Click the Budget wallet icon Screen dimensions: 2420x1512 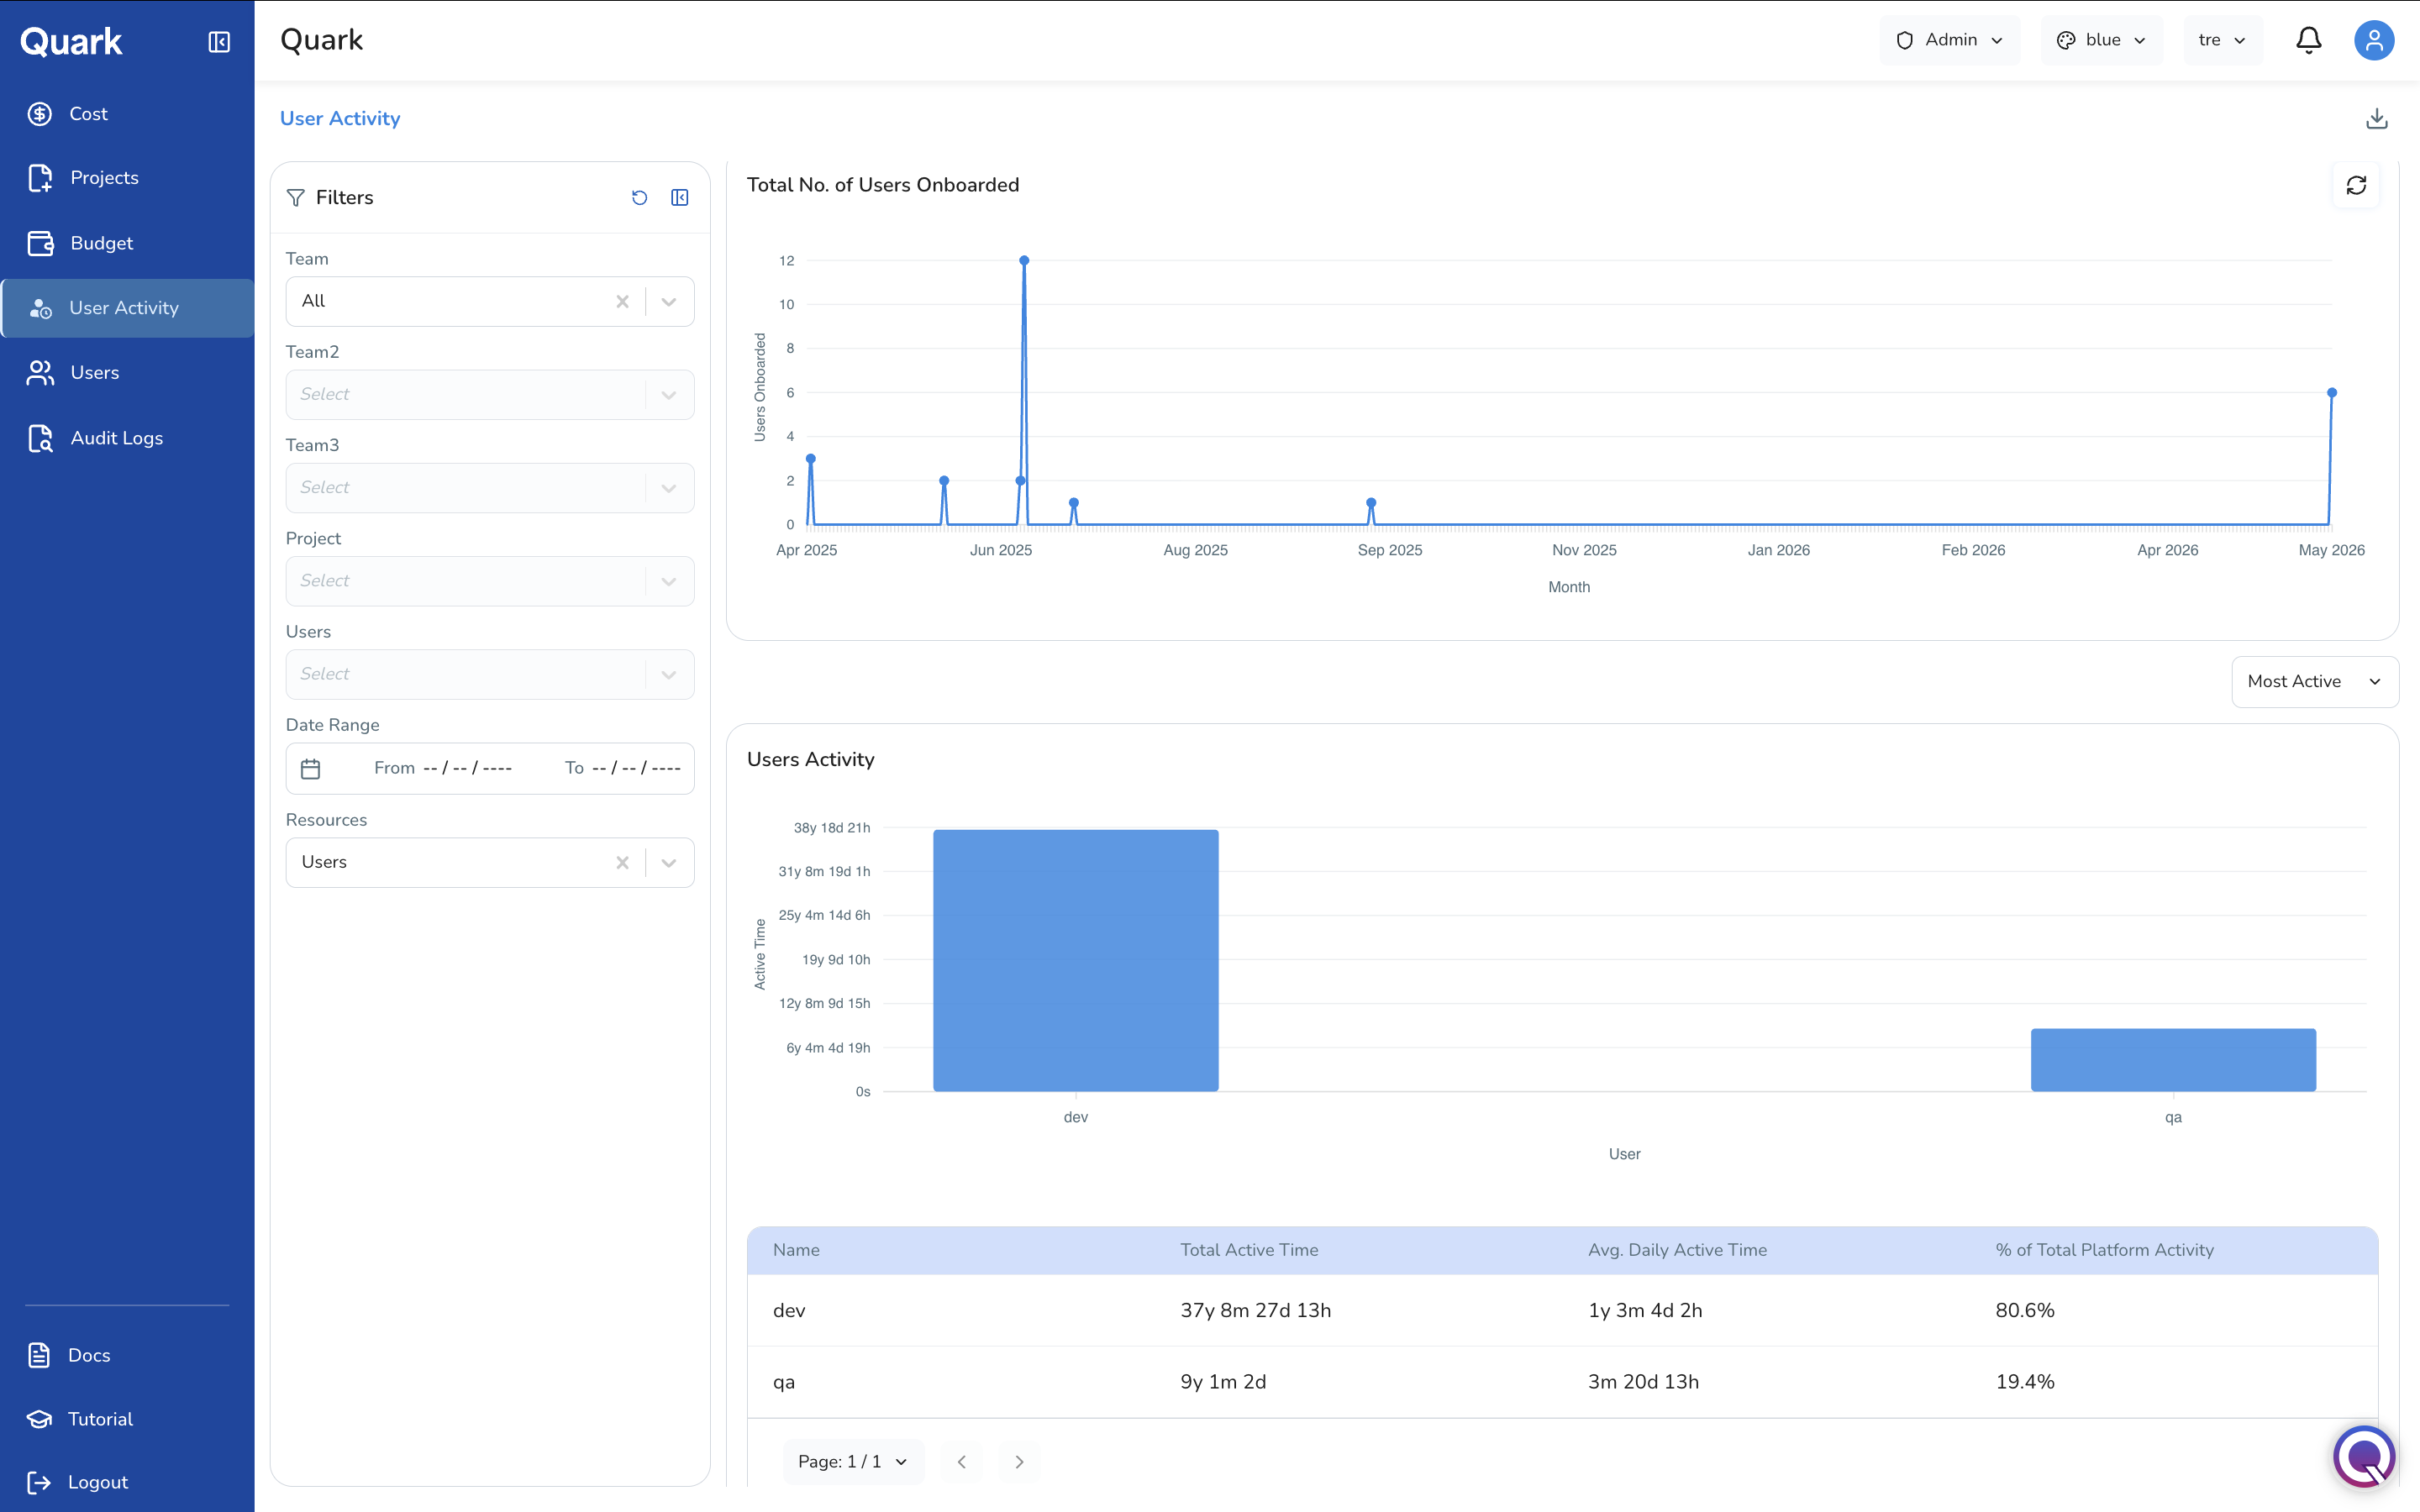pyautogui.click(x=40, y=243)
